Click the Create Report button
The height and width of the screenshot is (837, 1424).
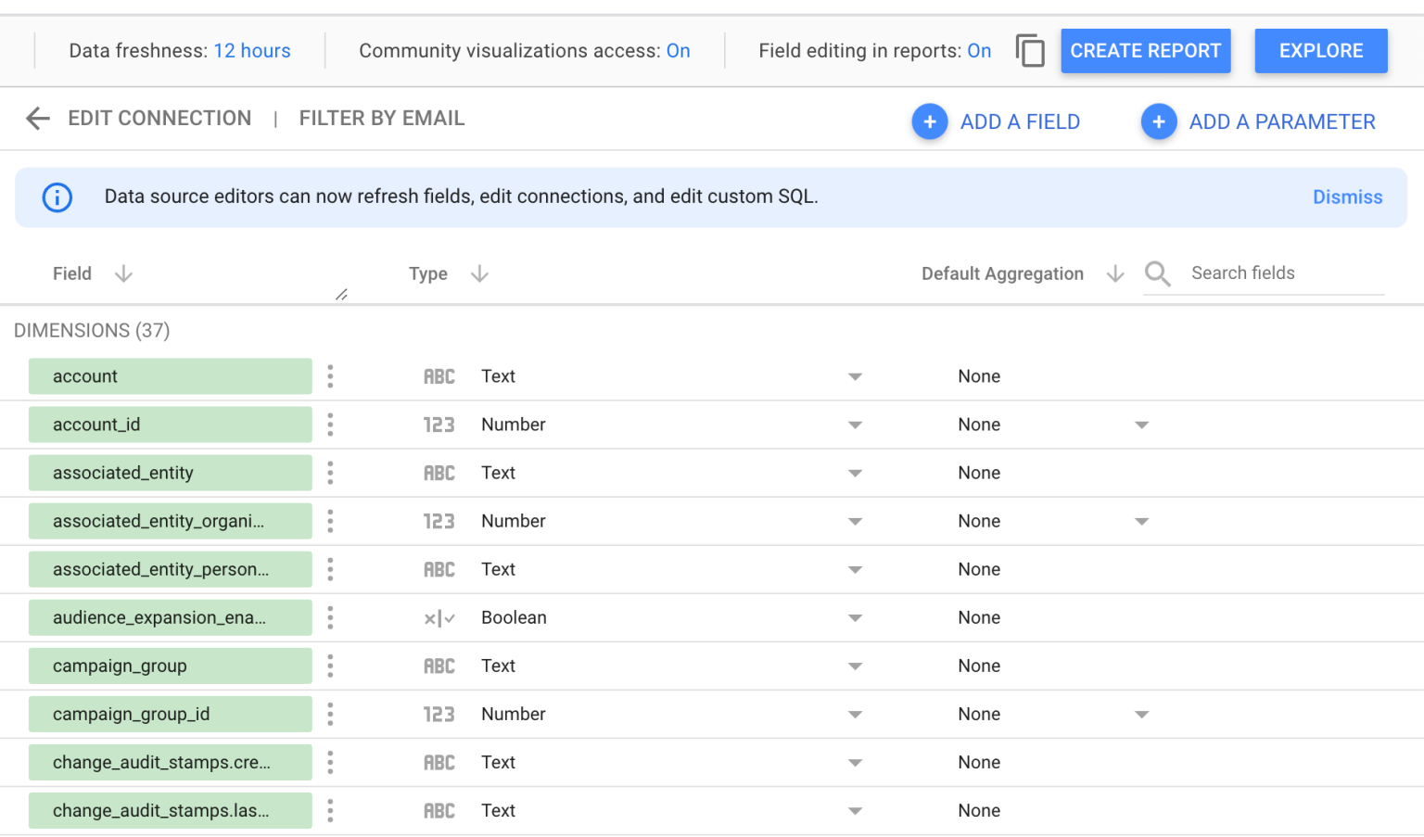[x=1146, y=51]
